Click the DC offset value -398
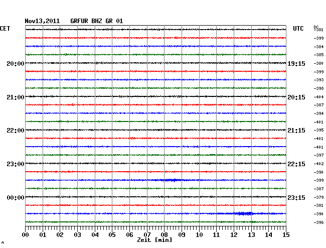Viewport: 326px width, 248px height. pyautogui.click(x=318, y=88)
